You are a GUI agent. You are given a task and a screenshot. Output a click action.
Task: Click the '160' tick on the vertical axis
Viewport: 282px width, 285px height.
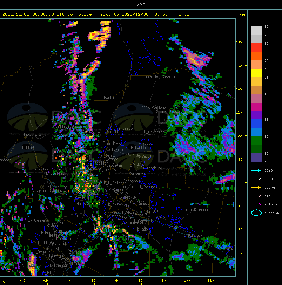pos(239,66)
